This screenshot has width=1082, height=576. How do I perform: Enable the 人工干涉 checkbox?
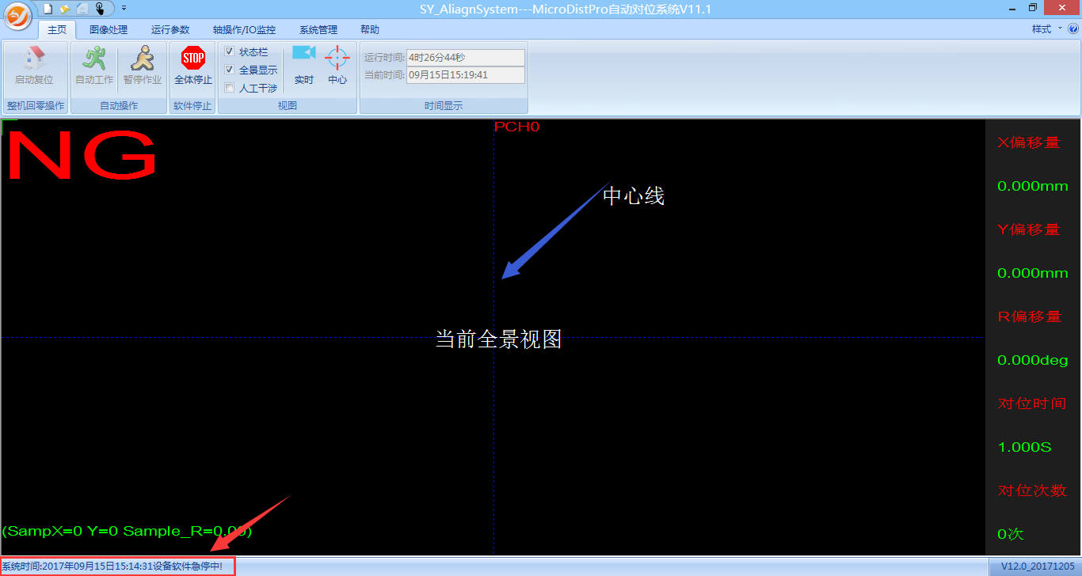tap(230, 88)
